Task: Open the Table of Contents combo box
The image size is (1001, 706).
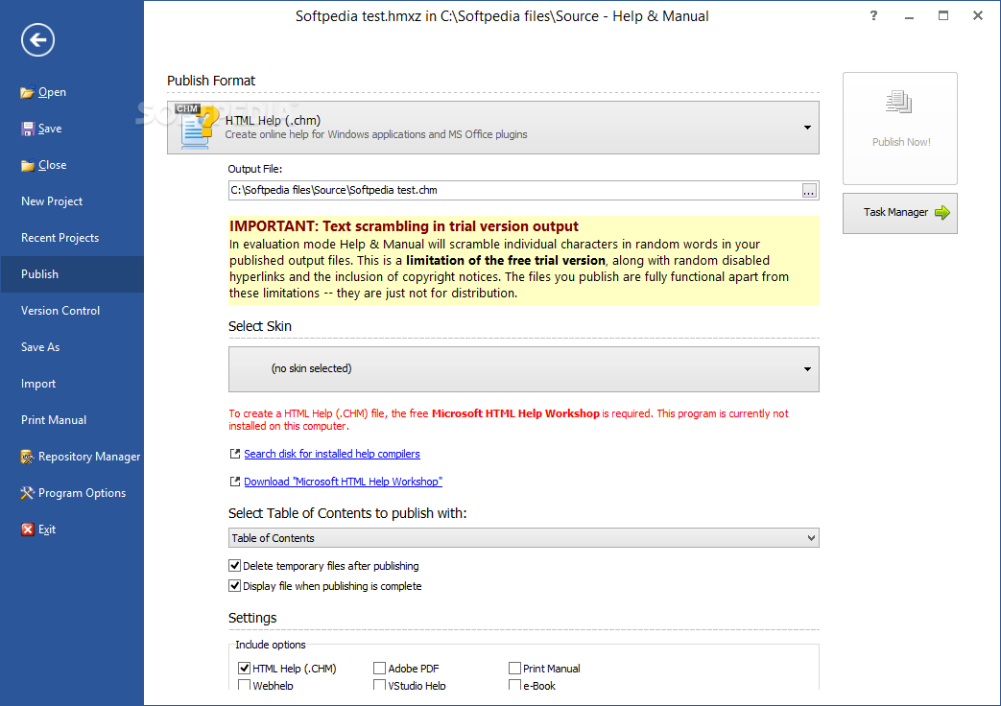Action: 523,538
